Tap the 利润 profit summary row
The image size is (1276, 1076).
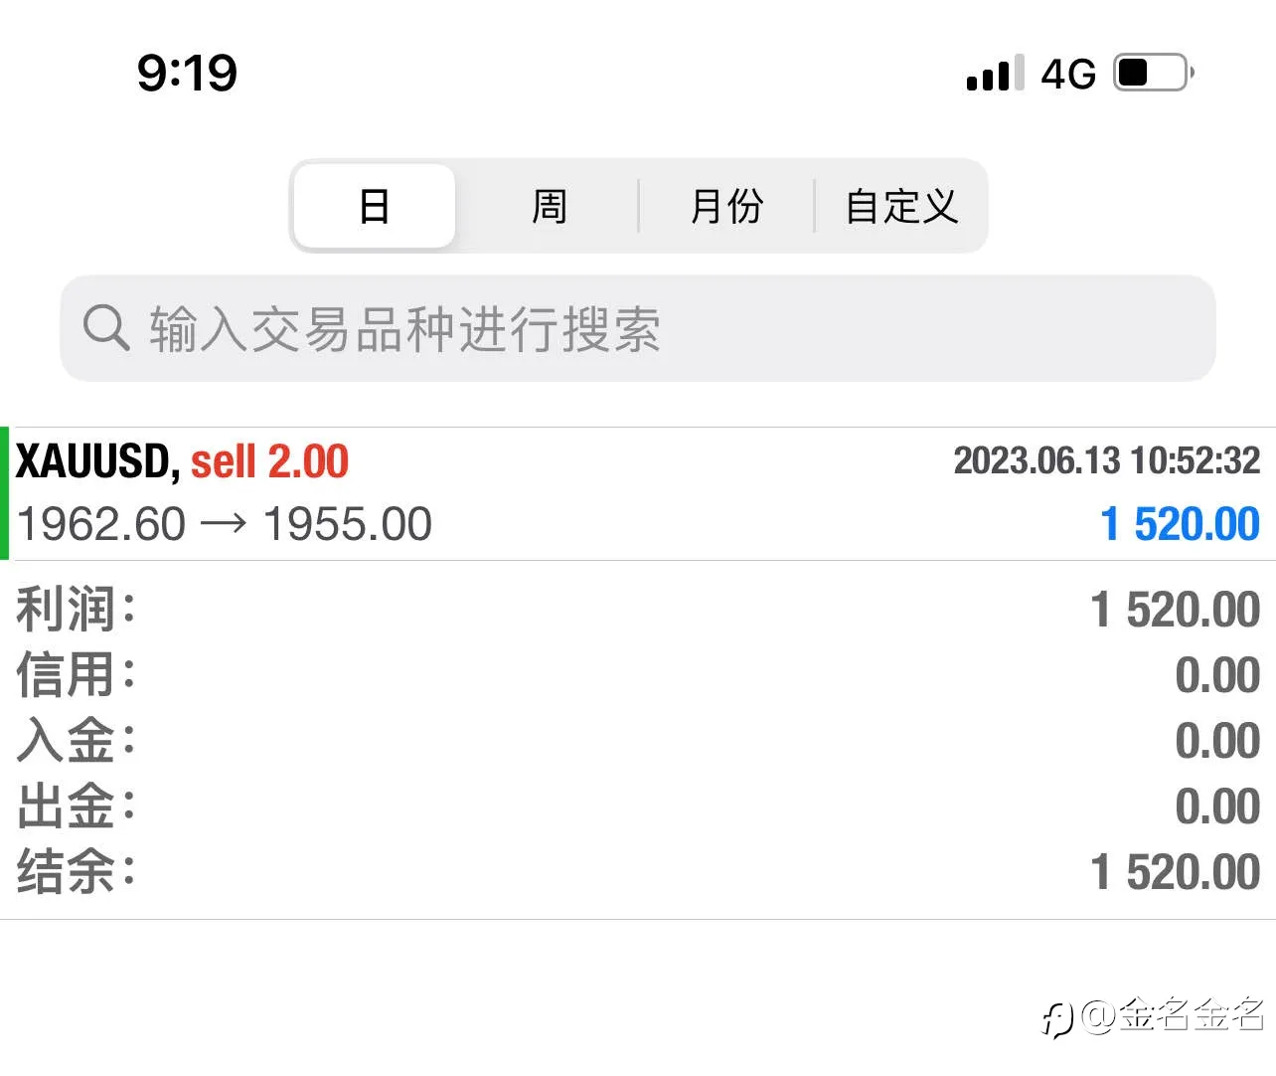pyautogui.click(x=638, y=609)
